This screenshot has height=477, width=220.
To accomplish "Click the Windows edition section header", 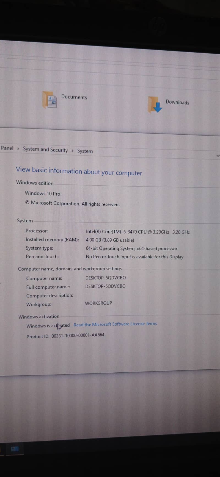I will (x=35, y=183).
